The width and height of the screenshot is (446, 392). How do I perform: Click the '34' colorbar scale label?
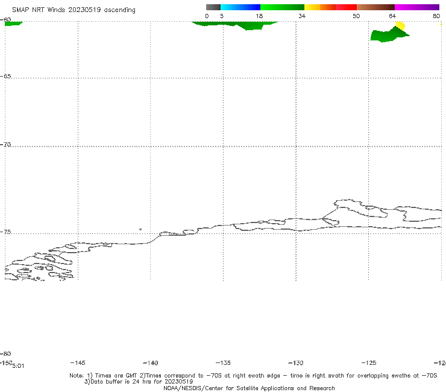point(302,16)
